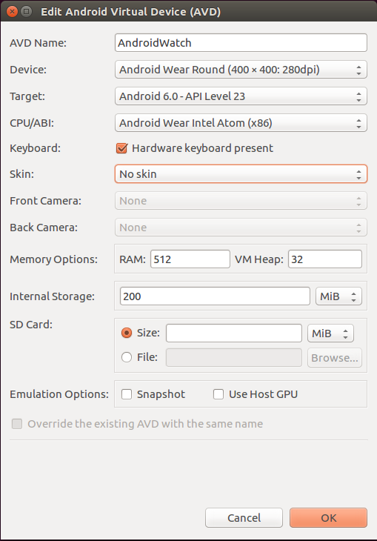Open the Device dropdown list
The height and width of the screenshot is (541, 377).
(x=241, y=70)
